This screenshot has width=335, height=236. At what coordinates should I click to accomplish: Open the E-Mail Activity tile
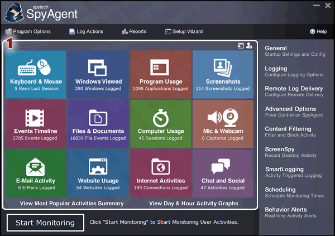(36, 174)
